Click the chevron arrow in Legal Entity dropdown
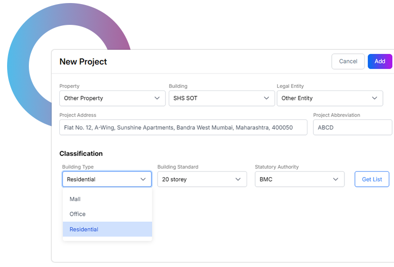394x267 pixels. (x=375, y=98)
